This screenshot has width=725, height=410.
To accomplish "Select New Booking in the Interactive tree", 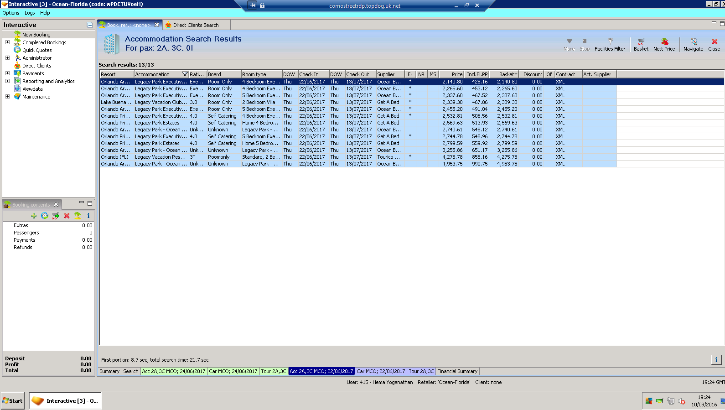I will 36,35.
